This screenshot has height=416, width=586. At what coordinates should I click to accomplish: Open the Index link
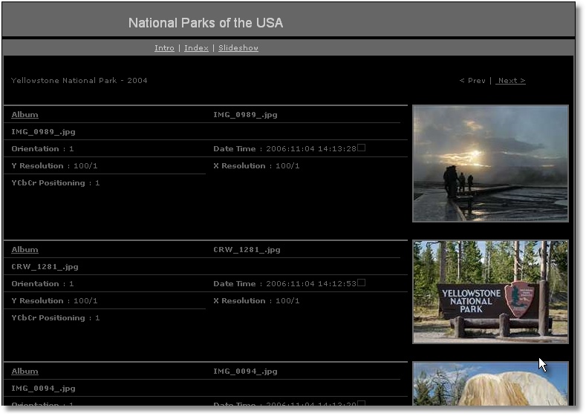pyautogui.click(x=196, y=48)
